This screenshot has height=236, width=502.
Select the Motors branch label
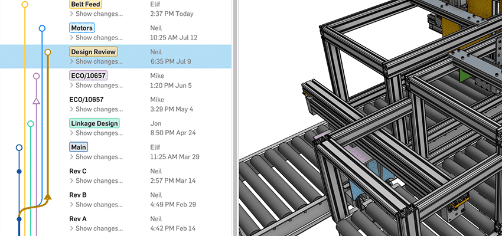tap(82, 28)
